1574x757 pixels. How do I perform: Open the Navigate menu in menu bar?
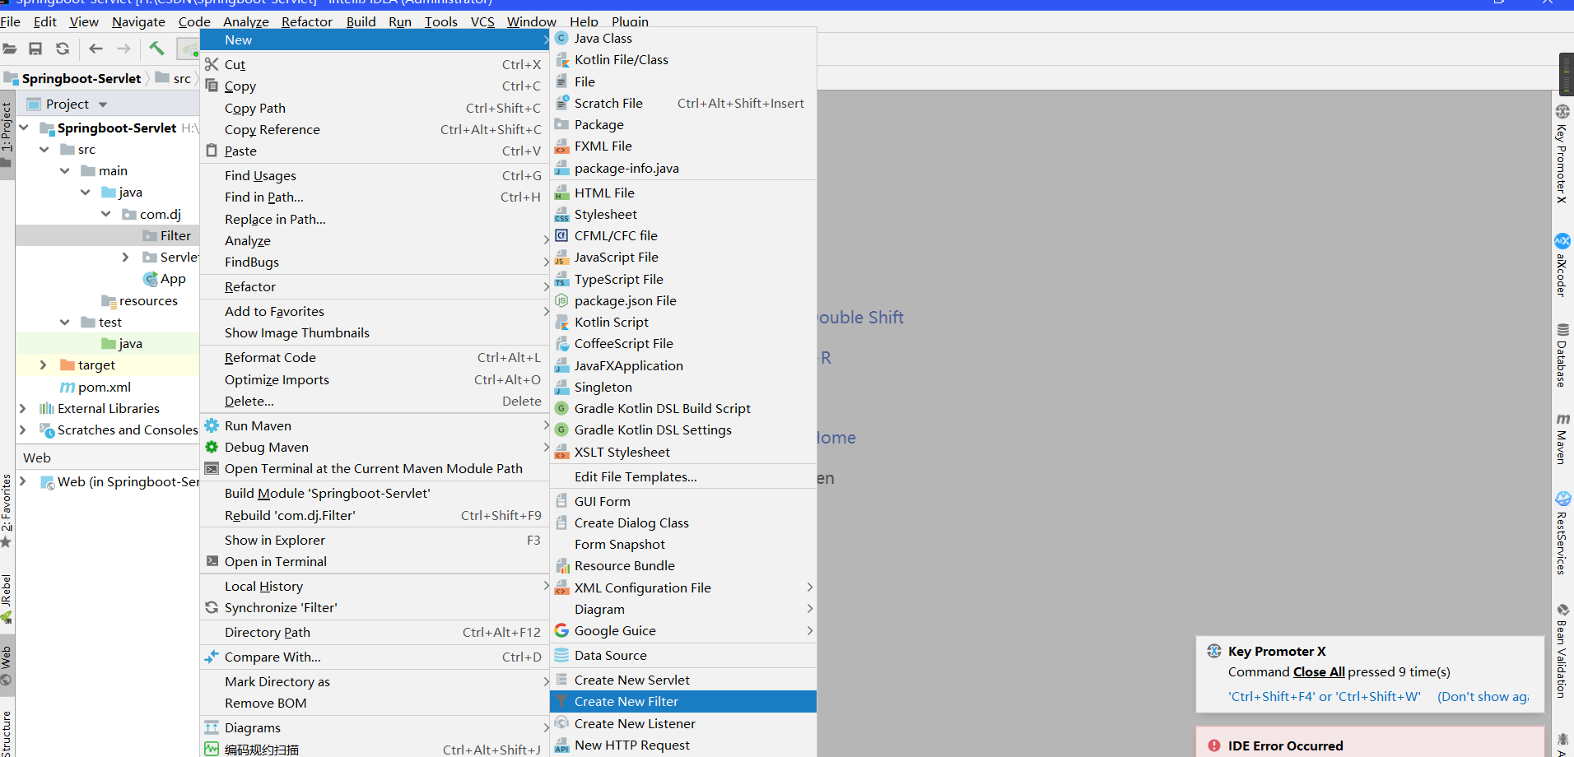click(138, 21)
